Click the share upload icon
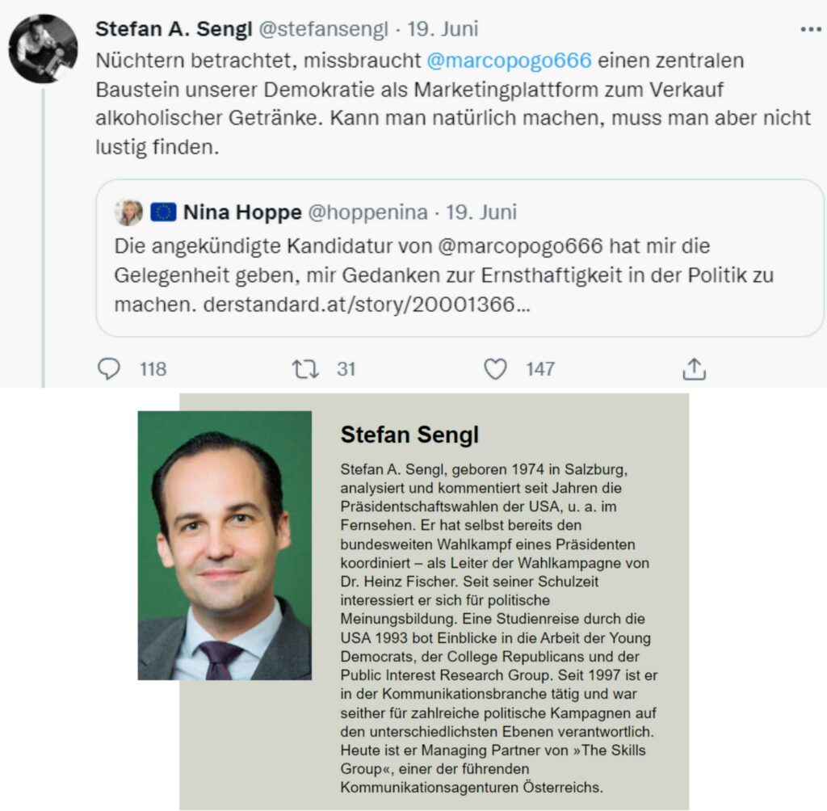The image size is (827, 811). (x=694, y=369)
